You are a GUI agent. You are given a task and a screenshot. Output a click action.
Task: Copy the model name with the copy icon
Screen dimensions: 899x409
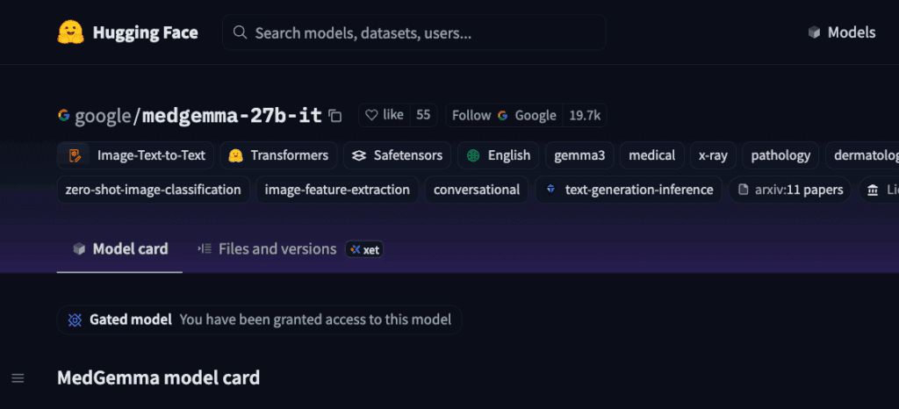coord(335,116)
